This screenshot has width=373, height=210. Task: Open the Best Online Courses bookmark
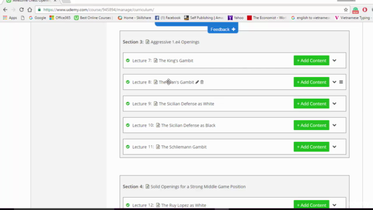pos(93,18)
